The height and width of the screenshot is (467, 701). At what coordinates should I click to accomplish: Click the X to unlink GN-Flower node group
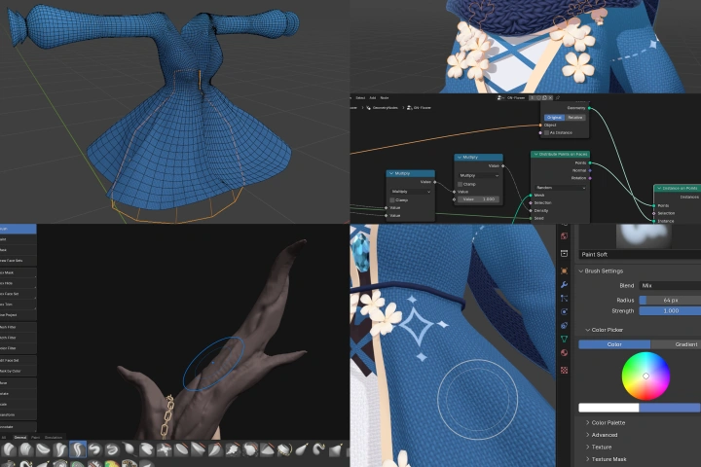(x=550, y=98)
